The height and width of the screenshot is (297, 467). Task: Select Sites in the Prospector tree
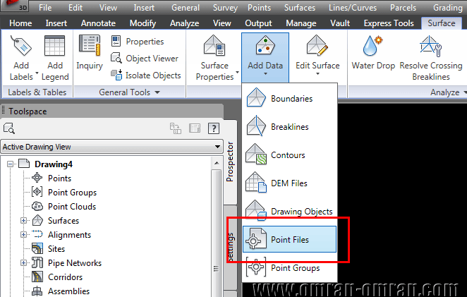click(x=56, y=249)
